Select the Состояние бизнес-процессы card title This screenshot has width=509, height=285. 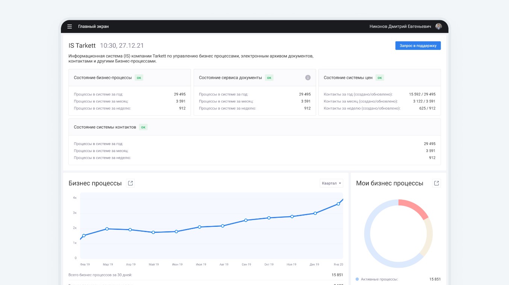pyautogui.click(x=103, y=78)
